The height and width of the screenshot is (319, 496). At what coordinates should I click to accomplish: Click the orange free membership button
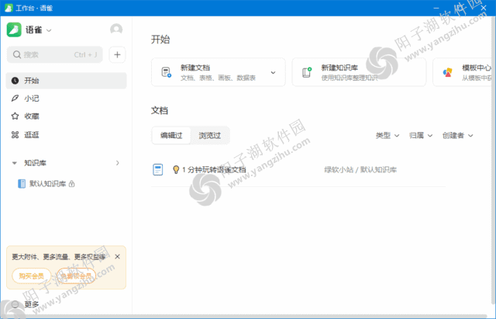coord(76,276)
